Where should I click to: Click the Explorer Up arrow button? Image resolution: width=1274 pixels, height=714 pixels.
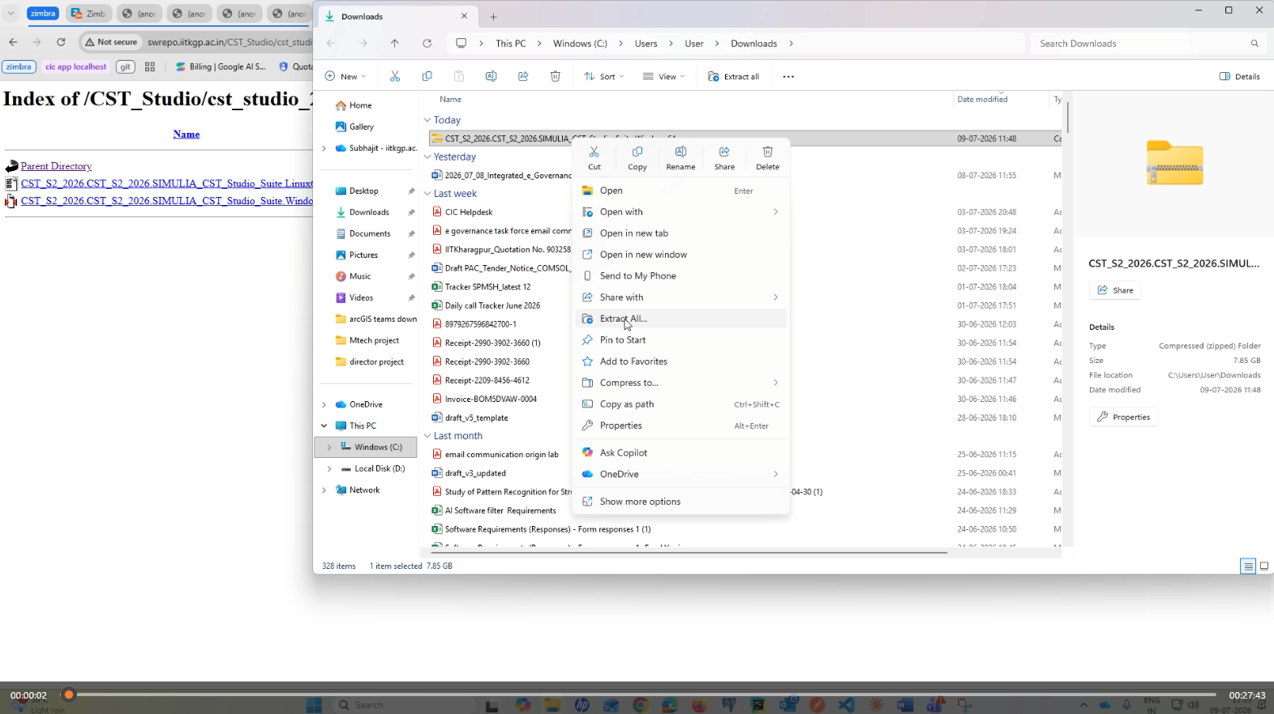[x=395, y=44]
